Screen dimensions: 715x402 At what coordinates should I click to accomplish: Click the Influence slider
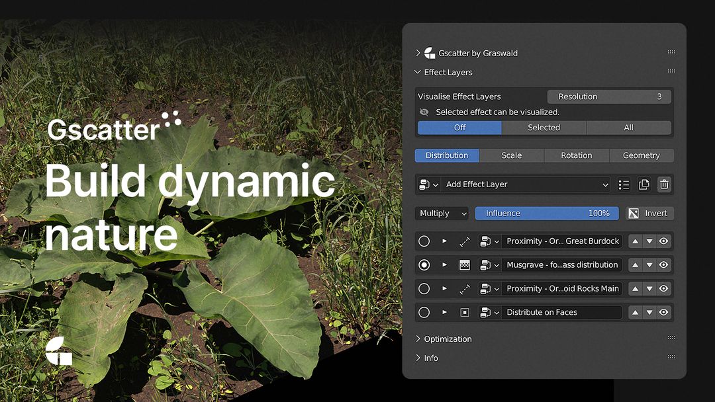coord(547,214)
